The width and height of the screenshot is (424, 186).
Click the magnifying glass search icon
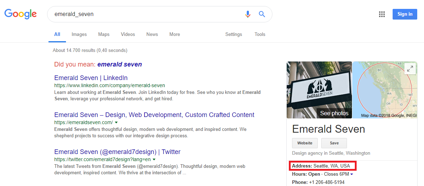262,14
